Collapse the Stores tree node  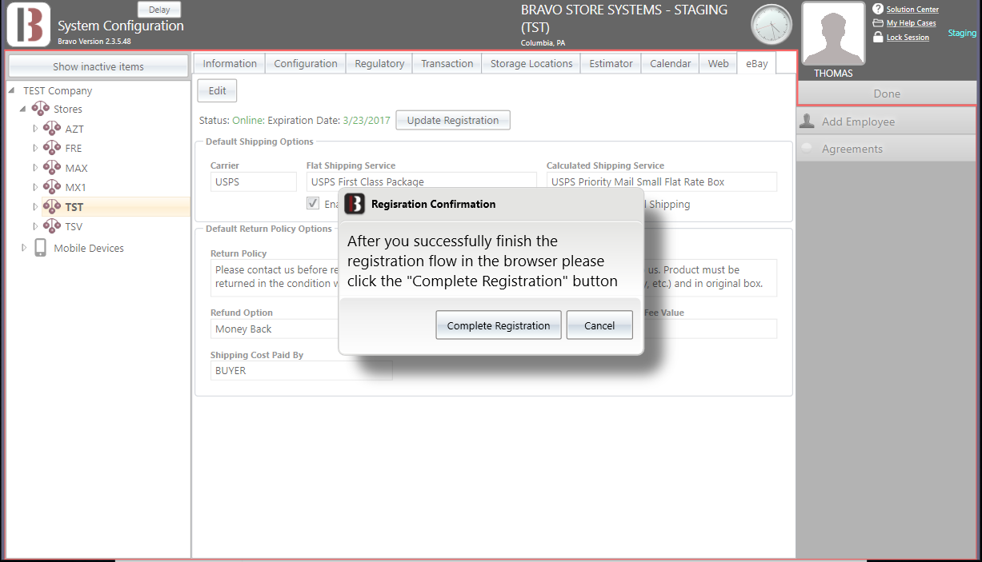pyautogui.click(x=23, y=109)
